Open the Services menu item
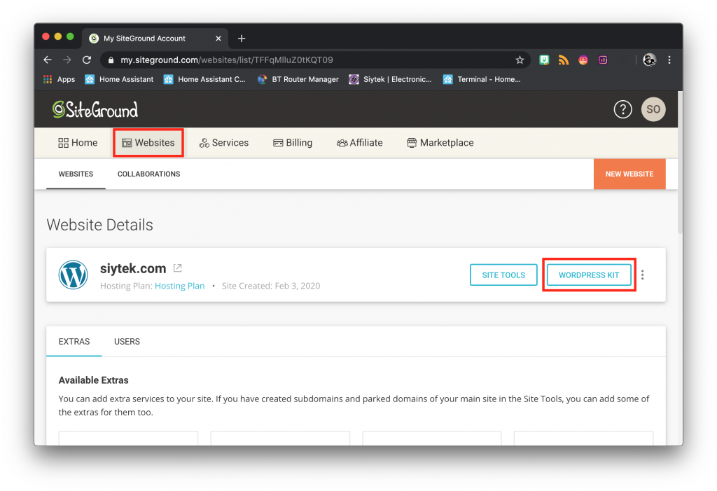The width and height of the screenshot is (717, 491). (224, 143)
